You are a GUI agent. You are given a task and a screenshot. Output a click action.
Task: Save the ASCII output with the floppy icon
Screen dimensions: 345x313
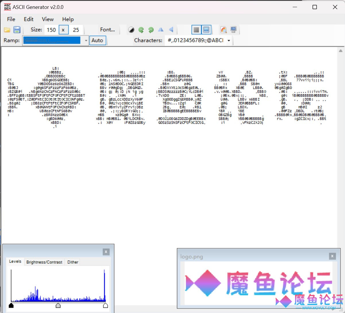coord(17,30)
